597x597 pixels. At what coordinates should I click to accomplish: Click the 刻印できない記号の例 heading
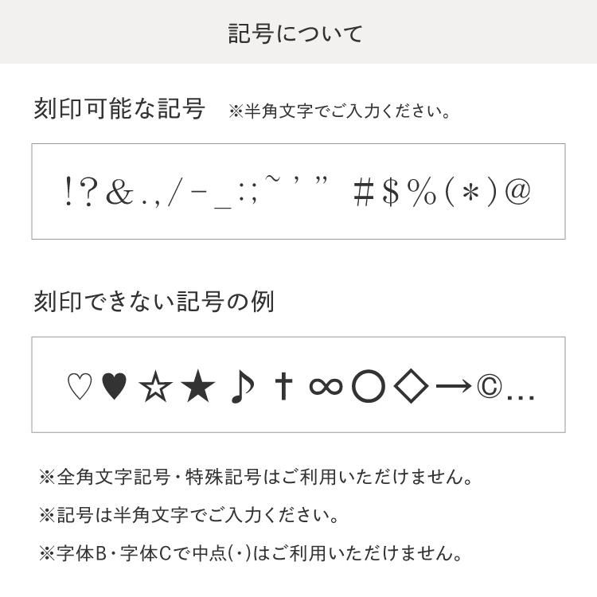coord(154,302)
